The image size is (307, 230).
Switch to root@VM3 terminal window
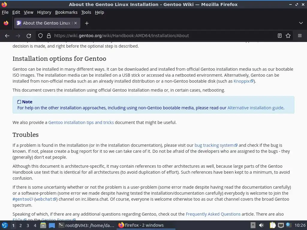87,225
